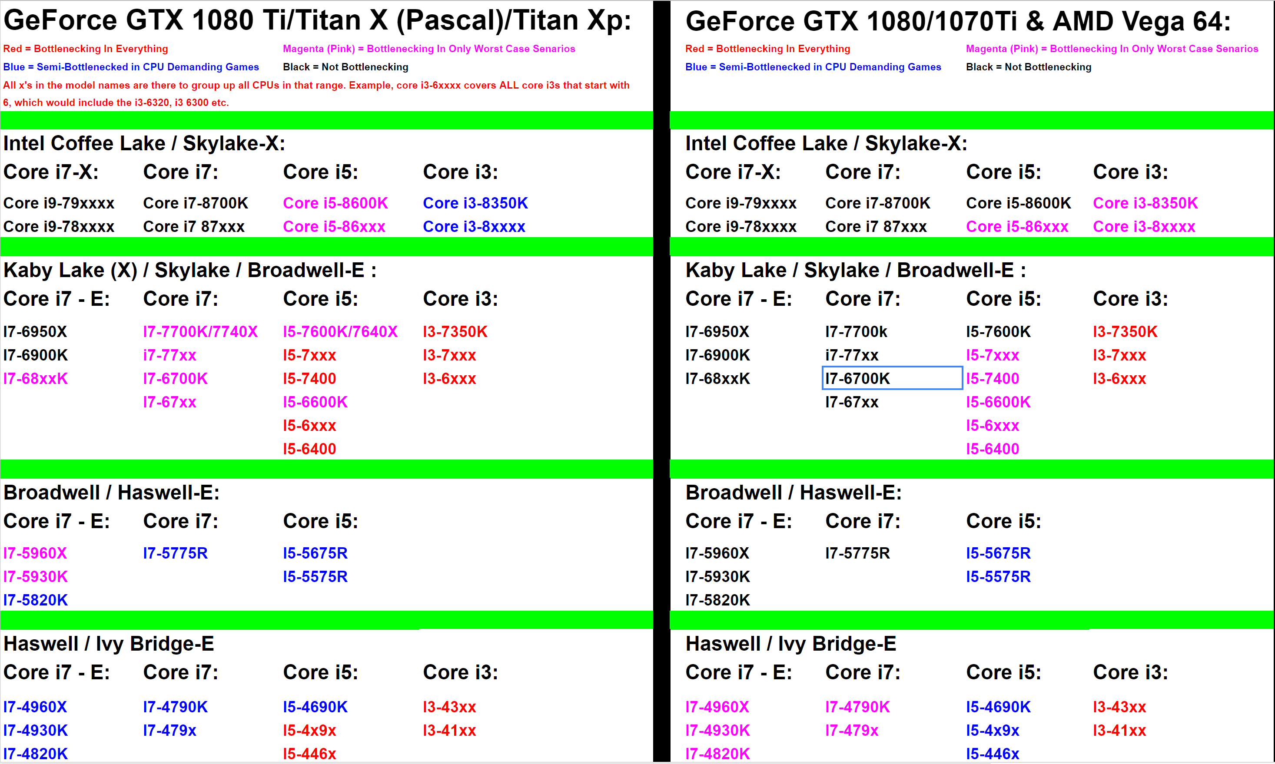Screen dimensions: 1275x764
Task: Select the blue Core i3-8350K cell
Action: click(x=475, y=203)
